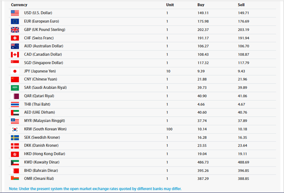Click the Kuwait flag icon

coord(15,163)
